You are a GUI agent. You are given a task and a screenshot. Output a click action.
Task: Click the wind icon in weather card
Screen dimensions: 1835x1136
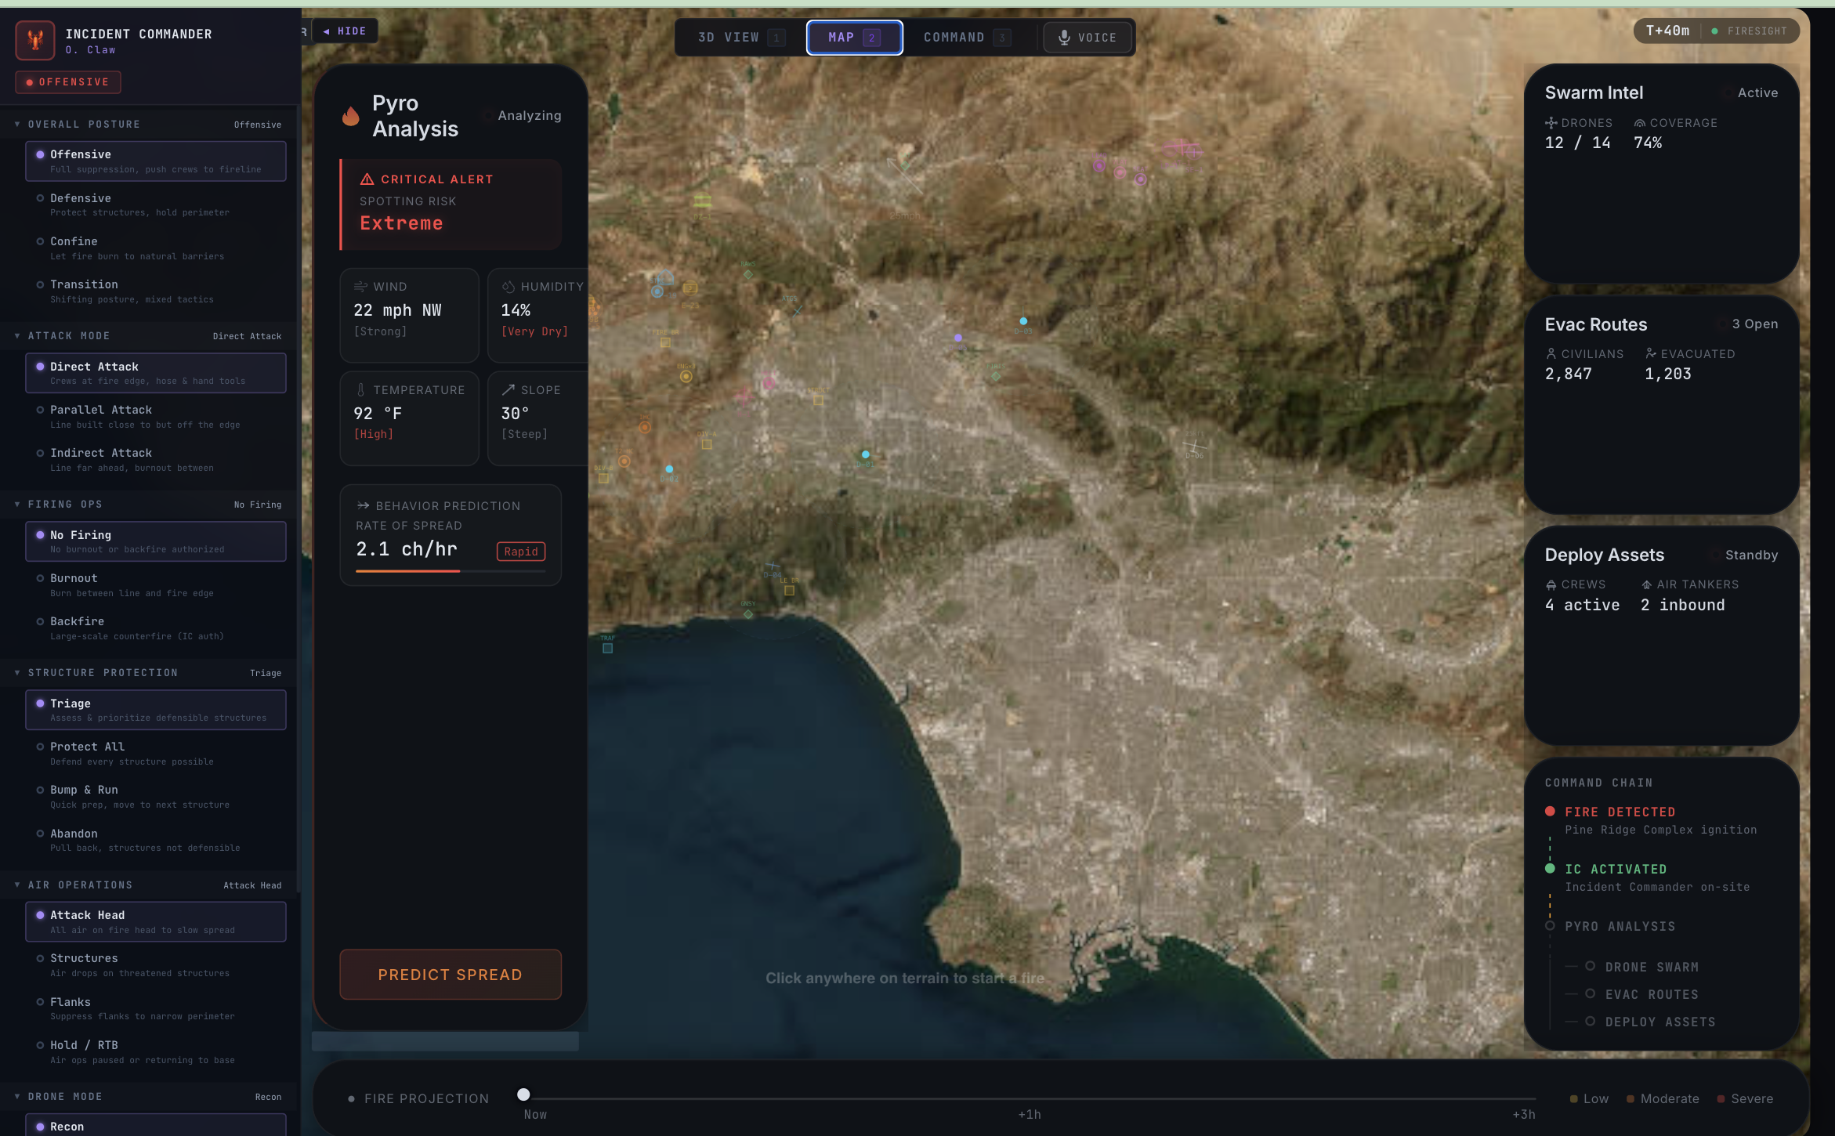360,287
